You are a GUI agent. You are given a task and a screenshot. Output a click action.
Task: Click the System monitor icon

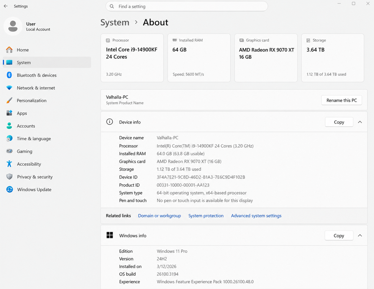9,62
